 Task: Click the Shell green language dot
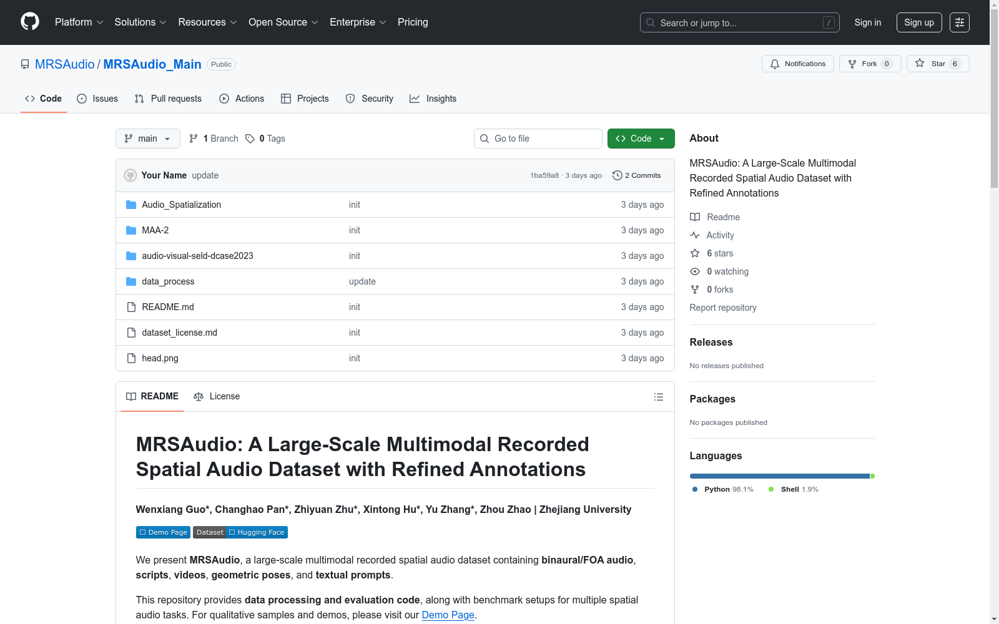pos(771,489)
